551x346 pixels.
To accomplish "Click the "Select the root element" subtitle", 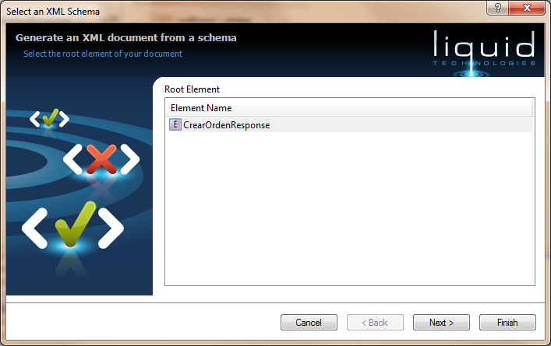I will [x=103, y=54].
